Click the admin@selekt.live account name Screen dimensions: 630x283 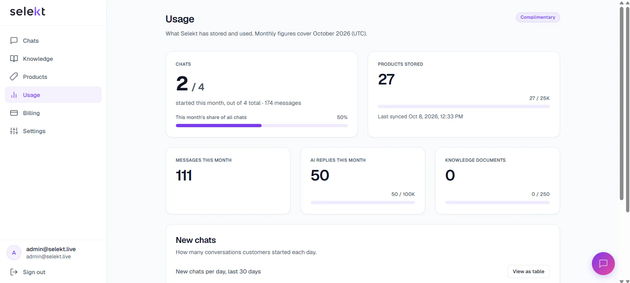pos(51,249)
